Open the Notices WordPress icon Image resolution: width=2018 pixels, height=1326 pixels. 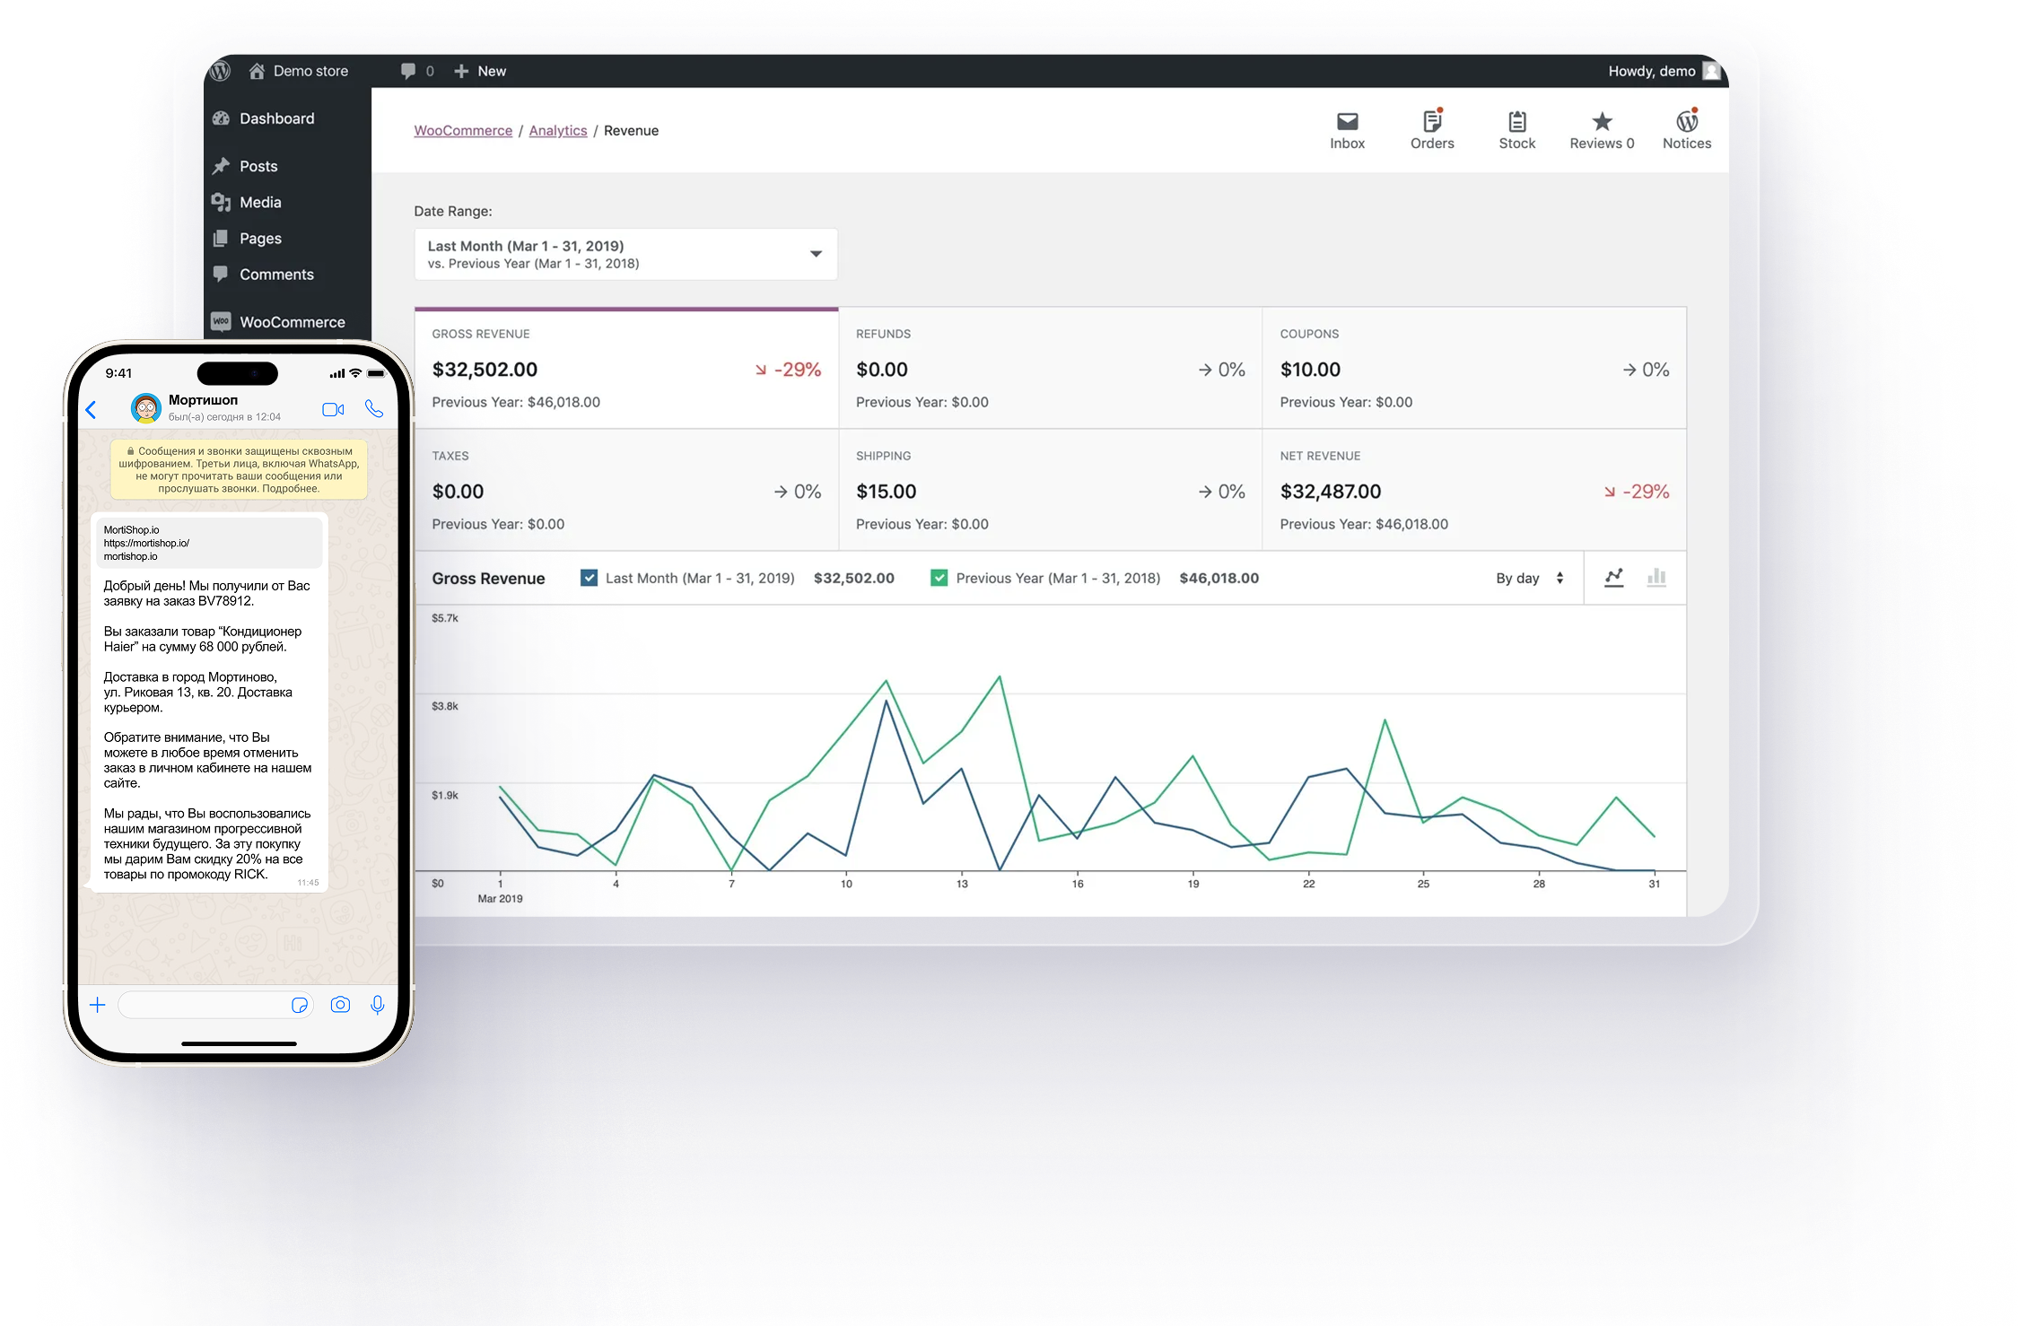click(x=1687, y=120)
